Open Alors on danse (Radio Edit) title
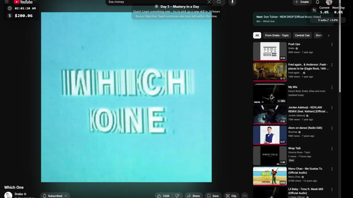The width and height of the screenshot is (353, 198). (305, 128)
